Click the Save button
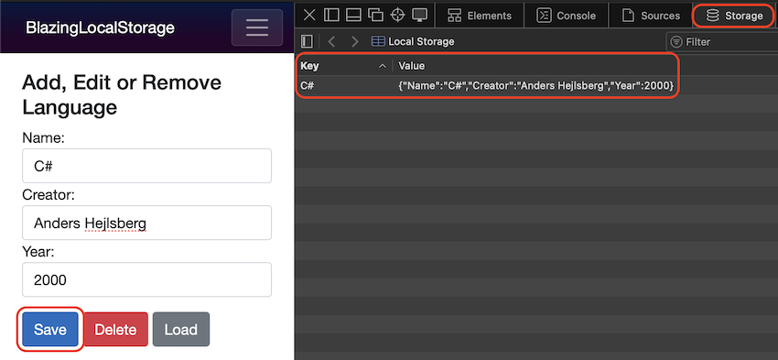The height and width of the screenshot is (360, 778). click(x=50, y=329)
